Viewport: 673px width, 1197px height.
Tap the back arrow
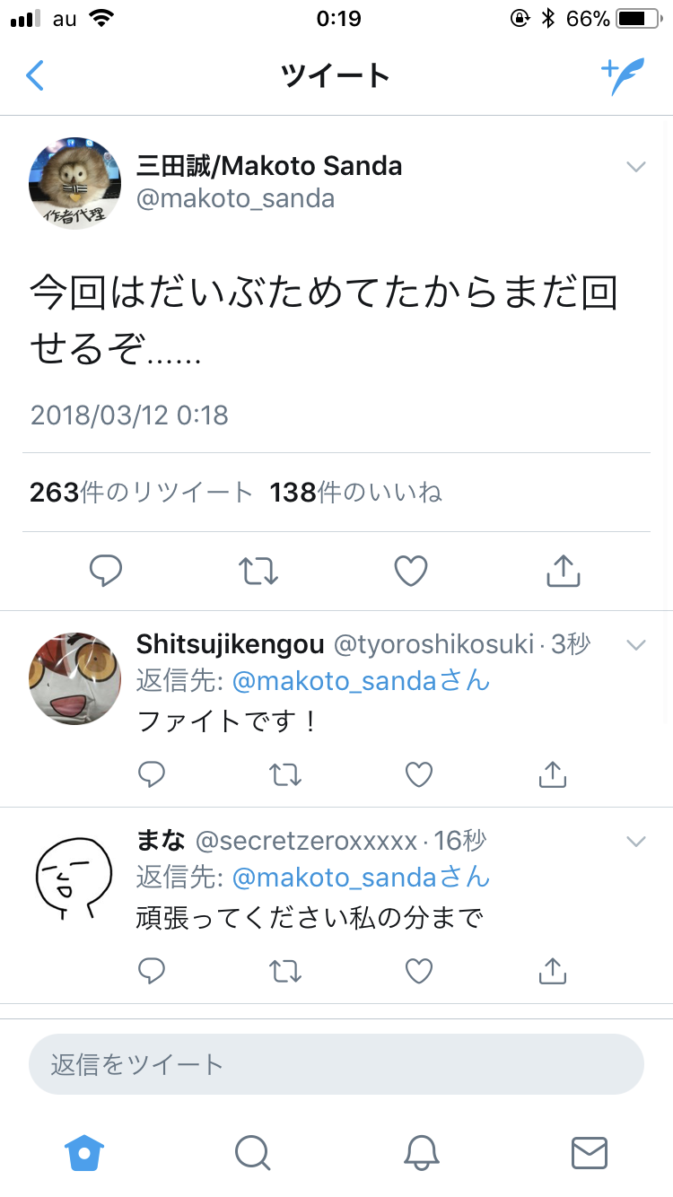(x=35, y=75)
